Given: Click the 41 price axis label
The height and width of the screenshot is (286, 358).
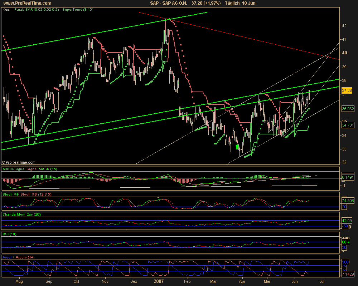Looking at the screenshot, I should tap(344, 39).
